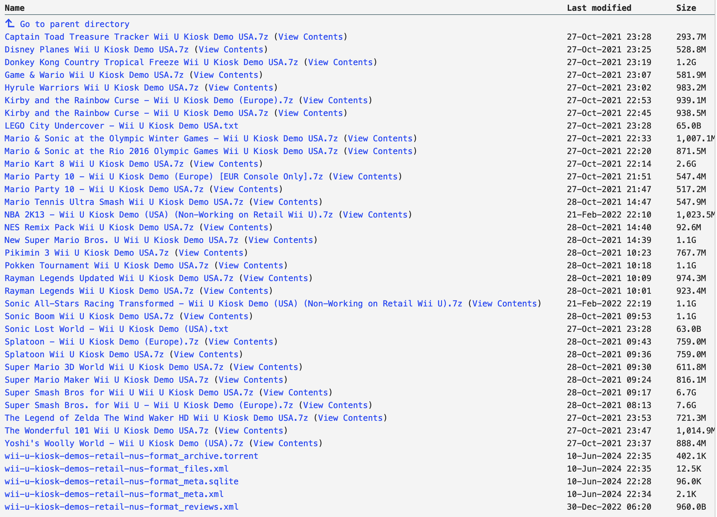Image resolution: width=717 pixels, height=517 pixels.
Task: Open Kirby and the Rainbow Curse USA .7z
Action: (x=137, y=113)
